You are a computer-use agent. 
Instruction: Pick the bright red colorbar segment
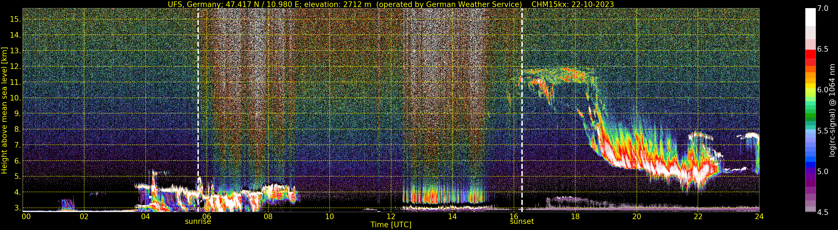810,54
